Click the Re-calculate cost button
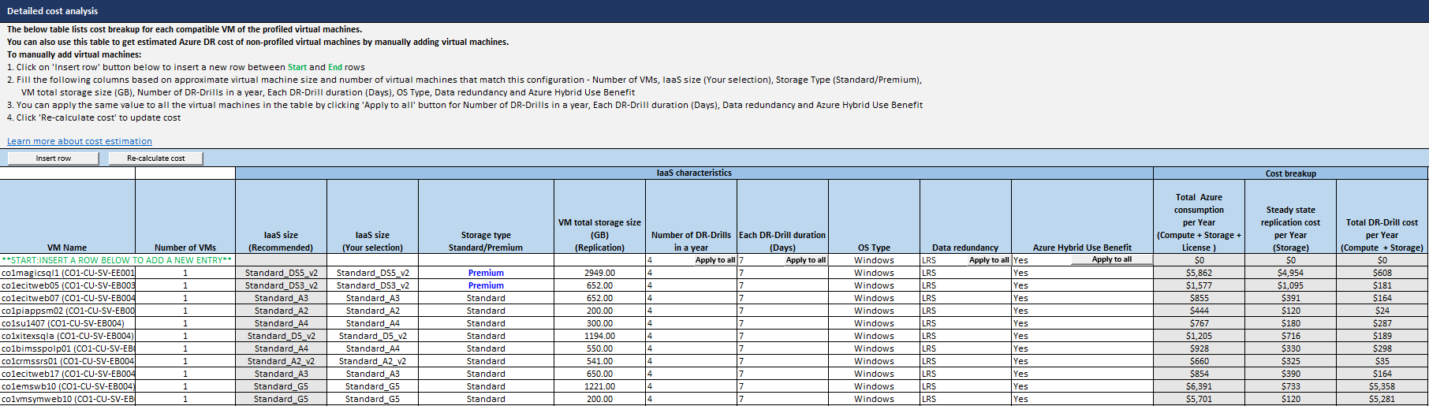The image size is (1429, 406). [155, 158]
